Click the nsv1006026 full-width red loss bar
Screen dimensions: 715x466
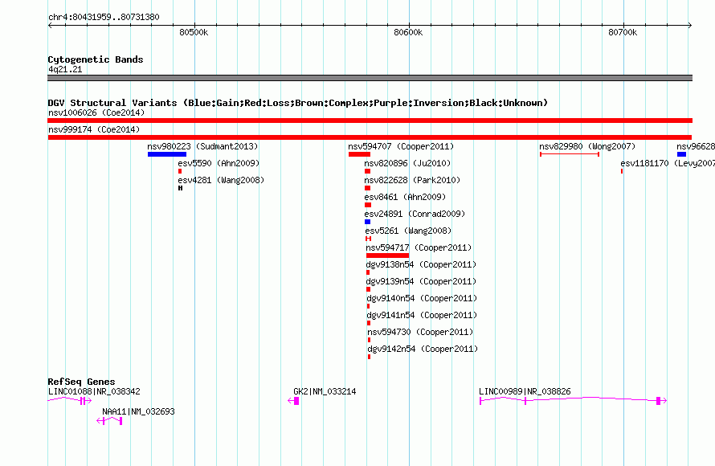point(370,121)
